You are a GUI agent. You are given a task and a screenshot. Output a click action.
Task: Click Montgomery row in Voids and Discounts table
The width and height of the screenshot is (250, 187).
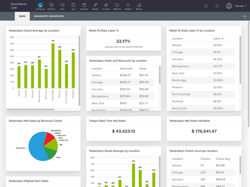(x=122, y=96)
